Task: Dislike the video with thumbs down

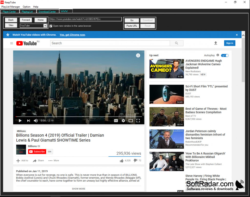Action: pyautogui.click(x=135, y=160)
